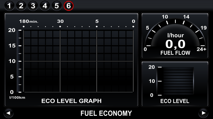Switch to page 1 button
The height and width of the screenshot is (119, 213).
click(x=9, y=6)
